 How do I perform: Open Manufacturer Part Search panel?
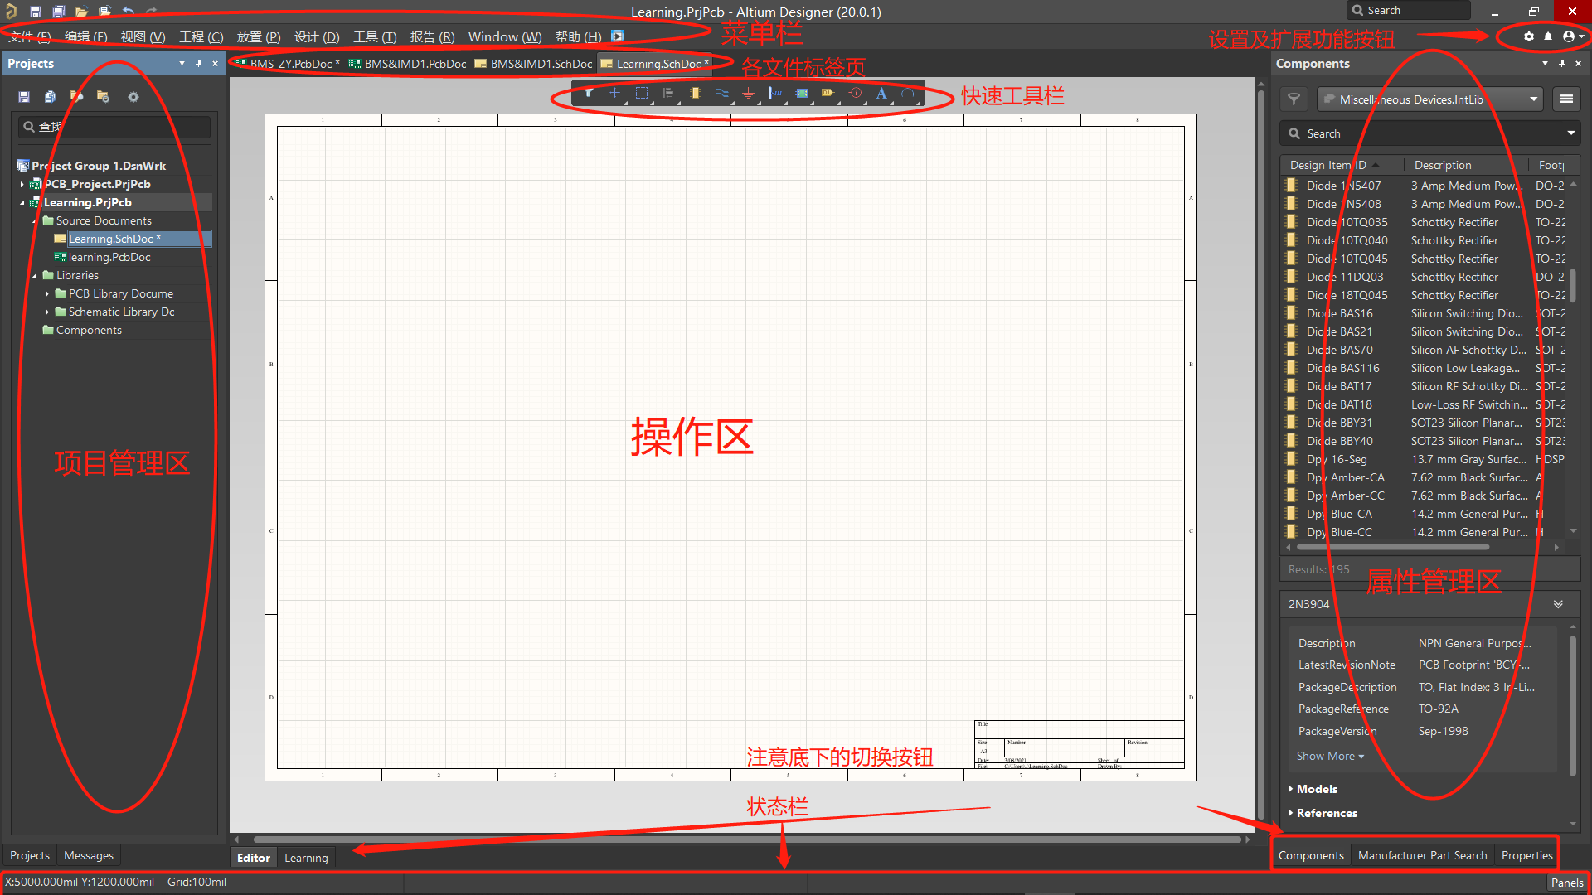click(1422, 854)
